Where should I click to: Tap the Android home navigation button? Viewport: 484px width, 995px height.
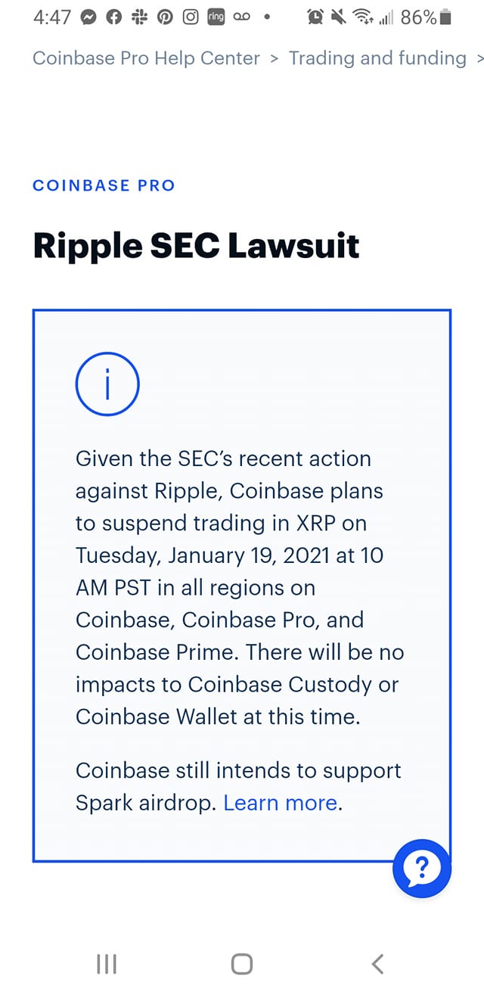click(242, 963)
